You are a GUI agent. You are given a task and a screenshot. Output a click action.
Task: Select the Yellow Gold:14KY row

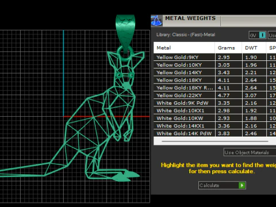click(214, 72)
